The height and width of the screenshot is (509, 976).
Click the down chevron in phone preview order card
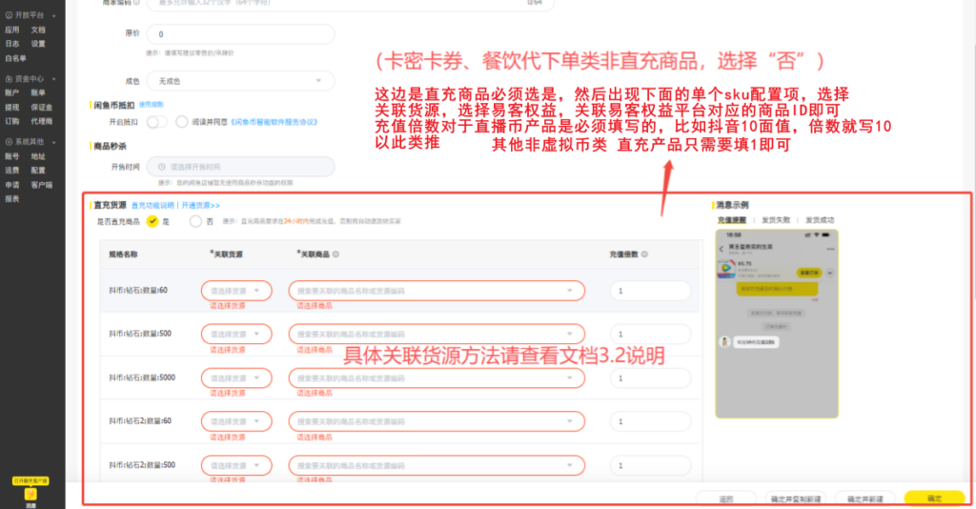[830, 273]
